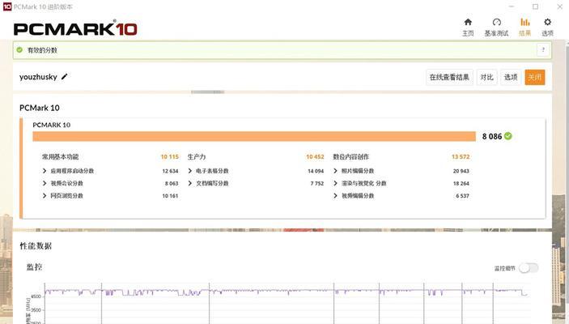This screenshot has height=324, width=569.
Task: Click the youzhusky result name
Action: 38,77
